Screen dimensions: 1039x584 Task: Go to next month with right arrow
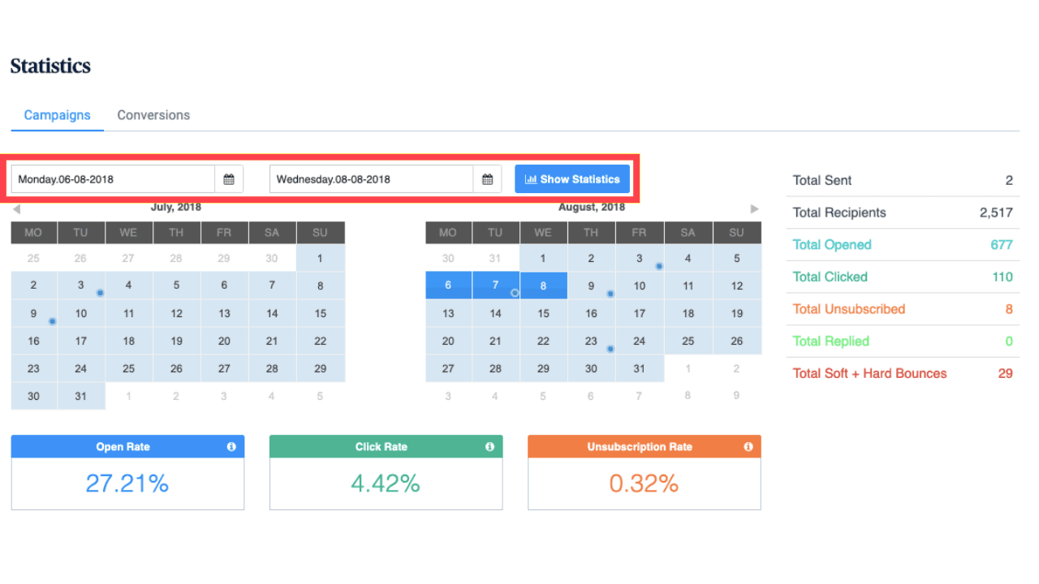point(754,208)
